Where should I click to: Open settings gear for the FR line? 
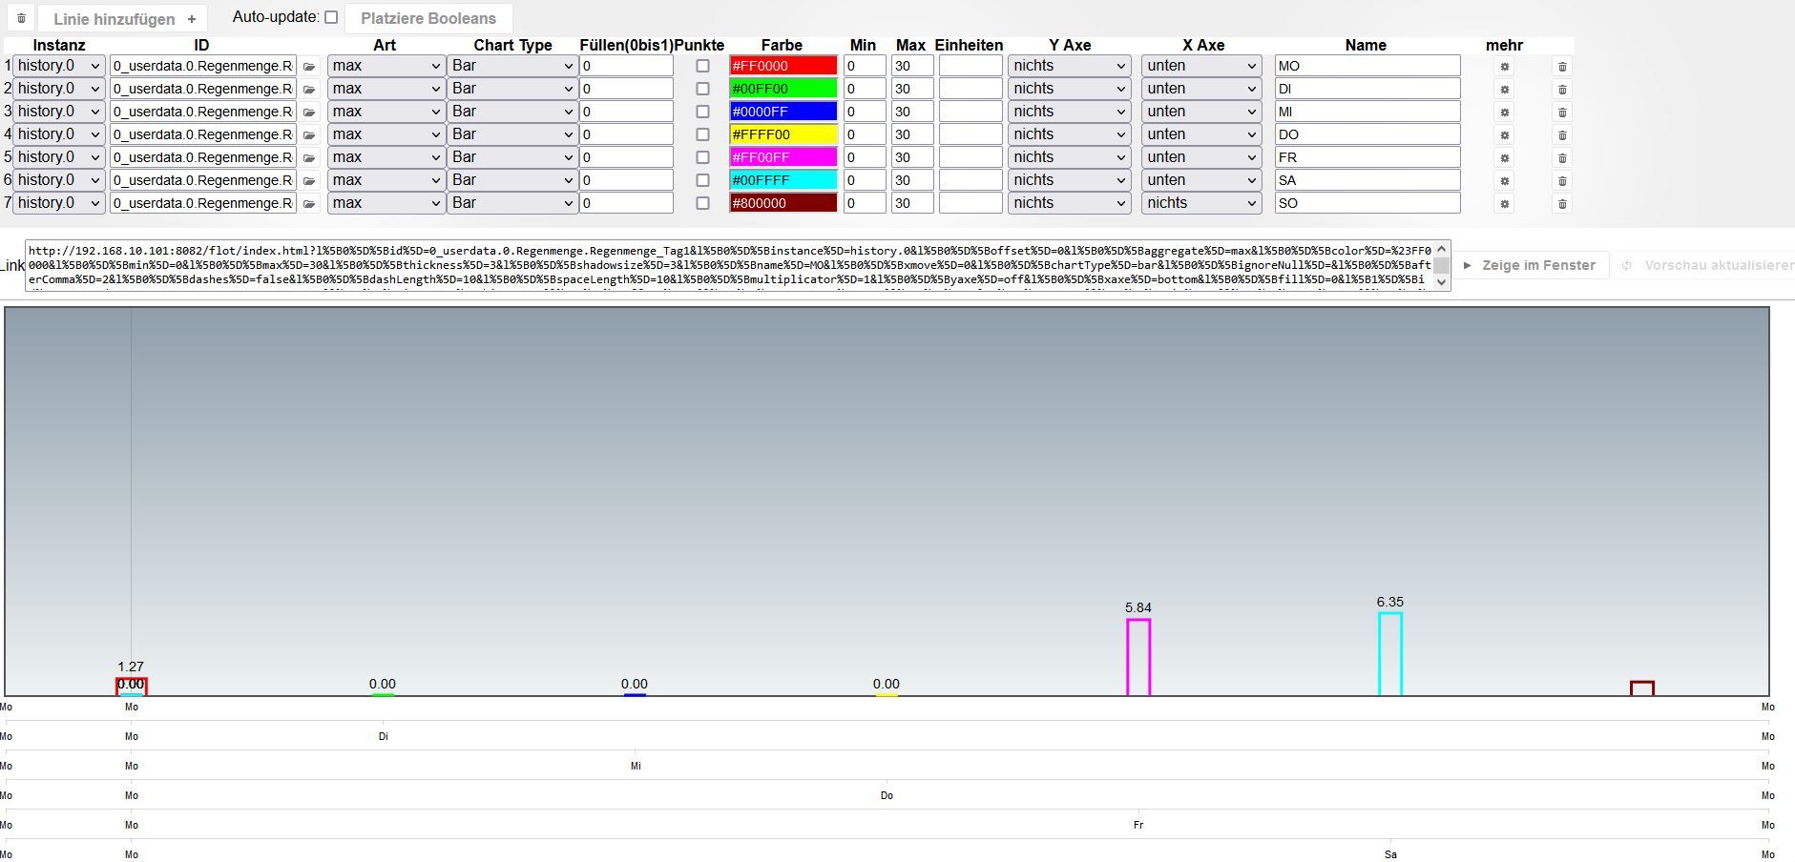click(1504, 158)
